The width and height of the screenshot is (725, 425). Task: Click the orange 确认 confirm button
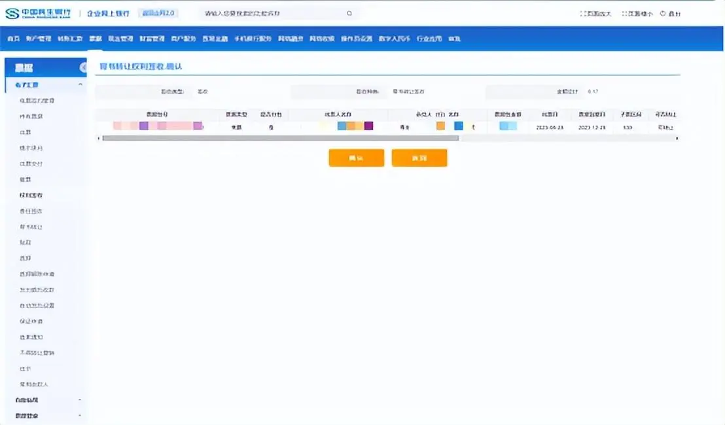tap(356, 158)
